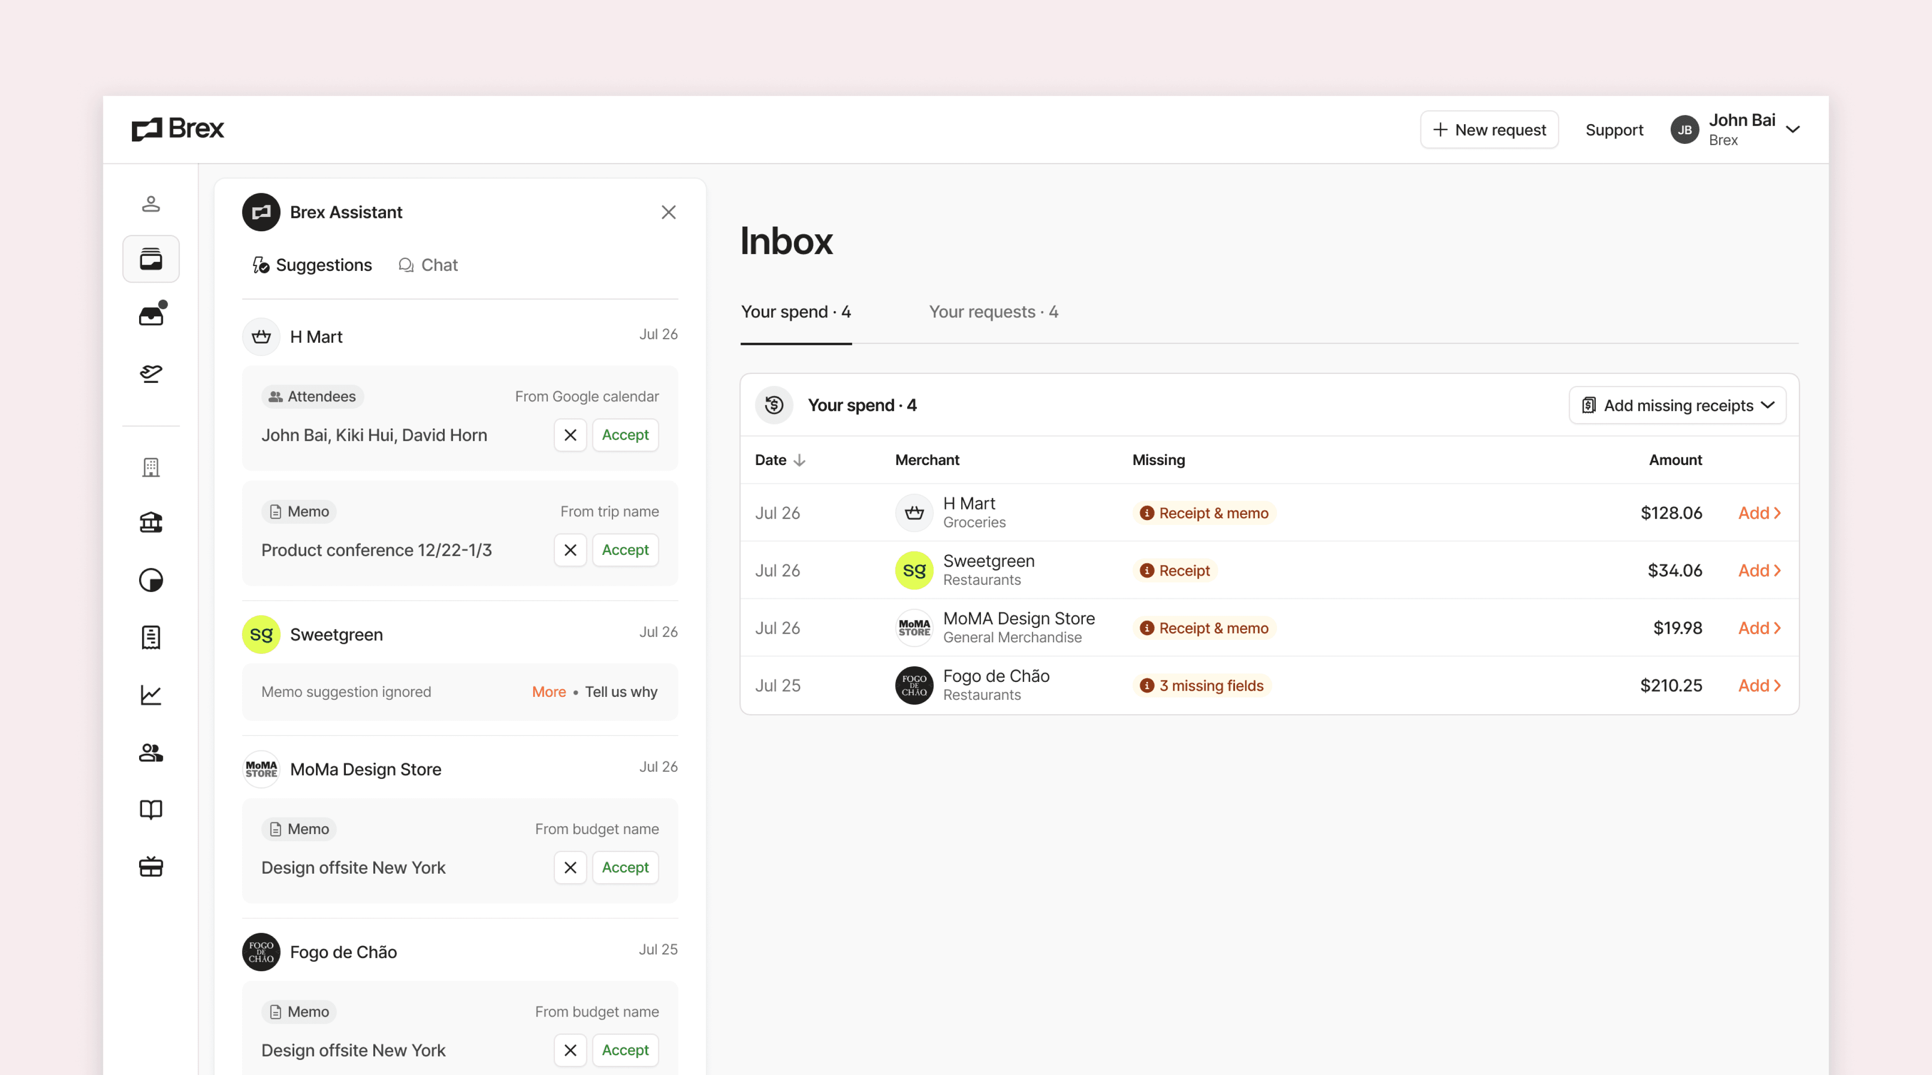The height and width of the screenshot is (1075, 1932).
Task: Dismiss the MoMa Design Store memo suggestion
Action: coord(570,867)
